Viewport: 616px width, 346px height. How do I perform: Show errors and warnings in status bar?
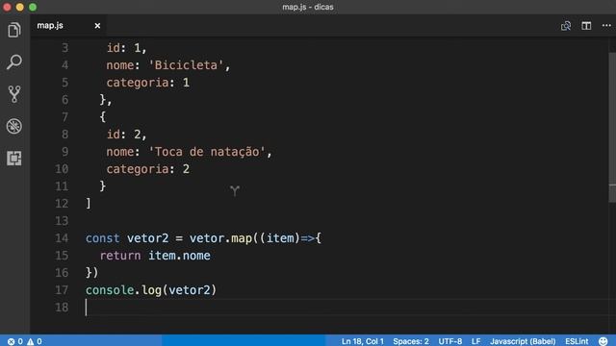(24, 341)
